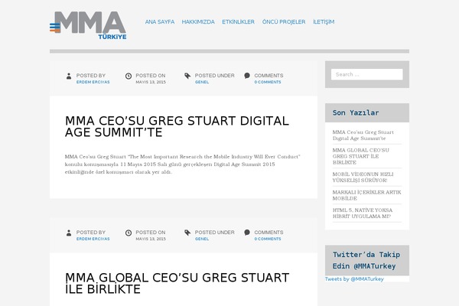Click tag icon on second post
This screenshot has width=459, height=306.
[x=187, y=233]
